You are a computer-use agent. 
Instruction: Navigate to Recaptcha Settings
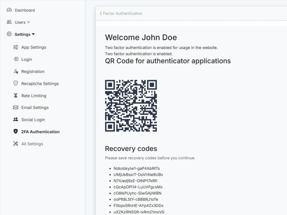tap(40, 83)
